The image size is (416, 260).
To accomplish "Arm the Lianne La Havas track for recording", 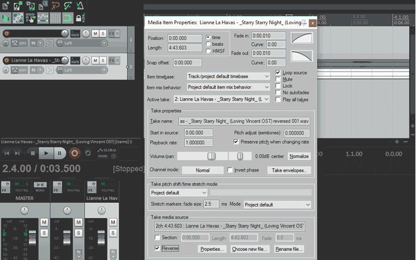I will [x=6, y=60].
